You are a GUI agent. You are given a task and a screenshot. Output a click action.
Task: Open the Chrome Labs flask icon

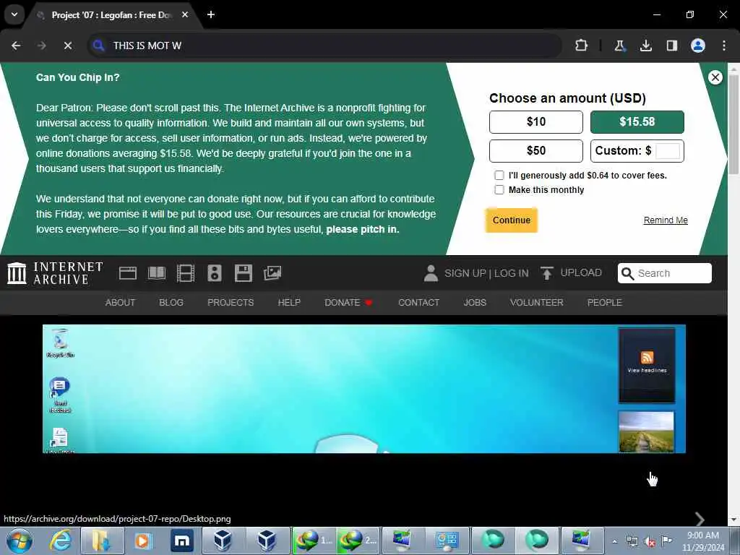point(619,46)
